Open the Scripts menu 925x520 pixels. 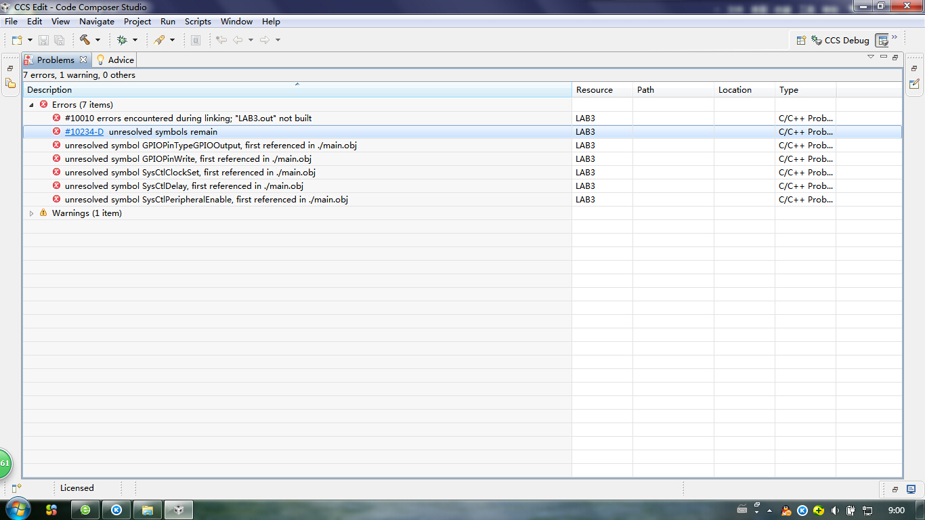coord(198,22)
